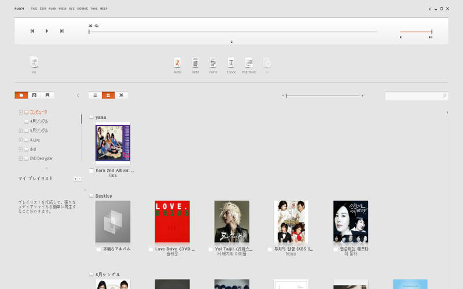The width and height of the screenshot is (463, 289).
Task: Expand the 5月シングル tree node
Action: point(21,131)
